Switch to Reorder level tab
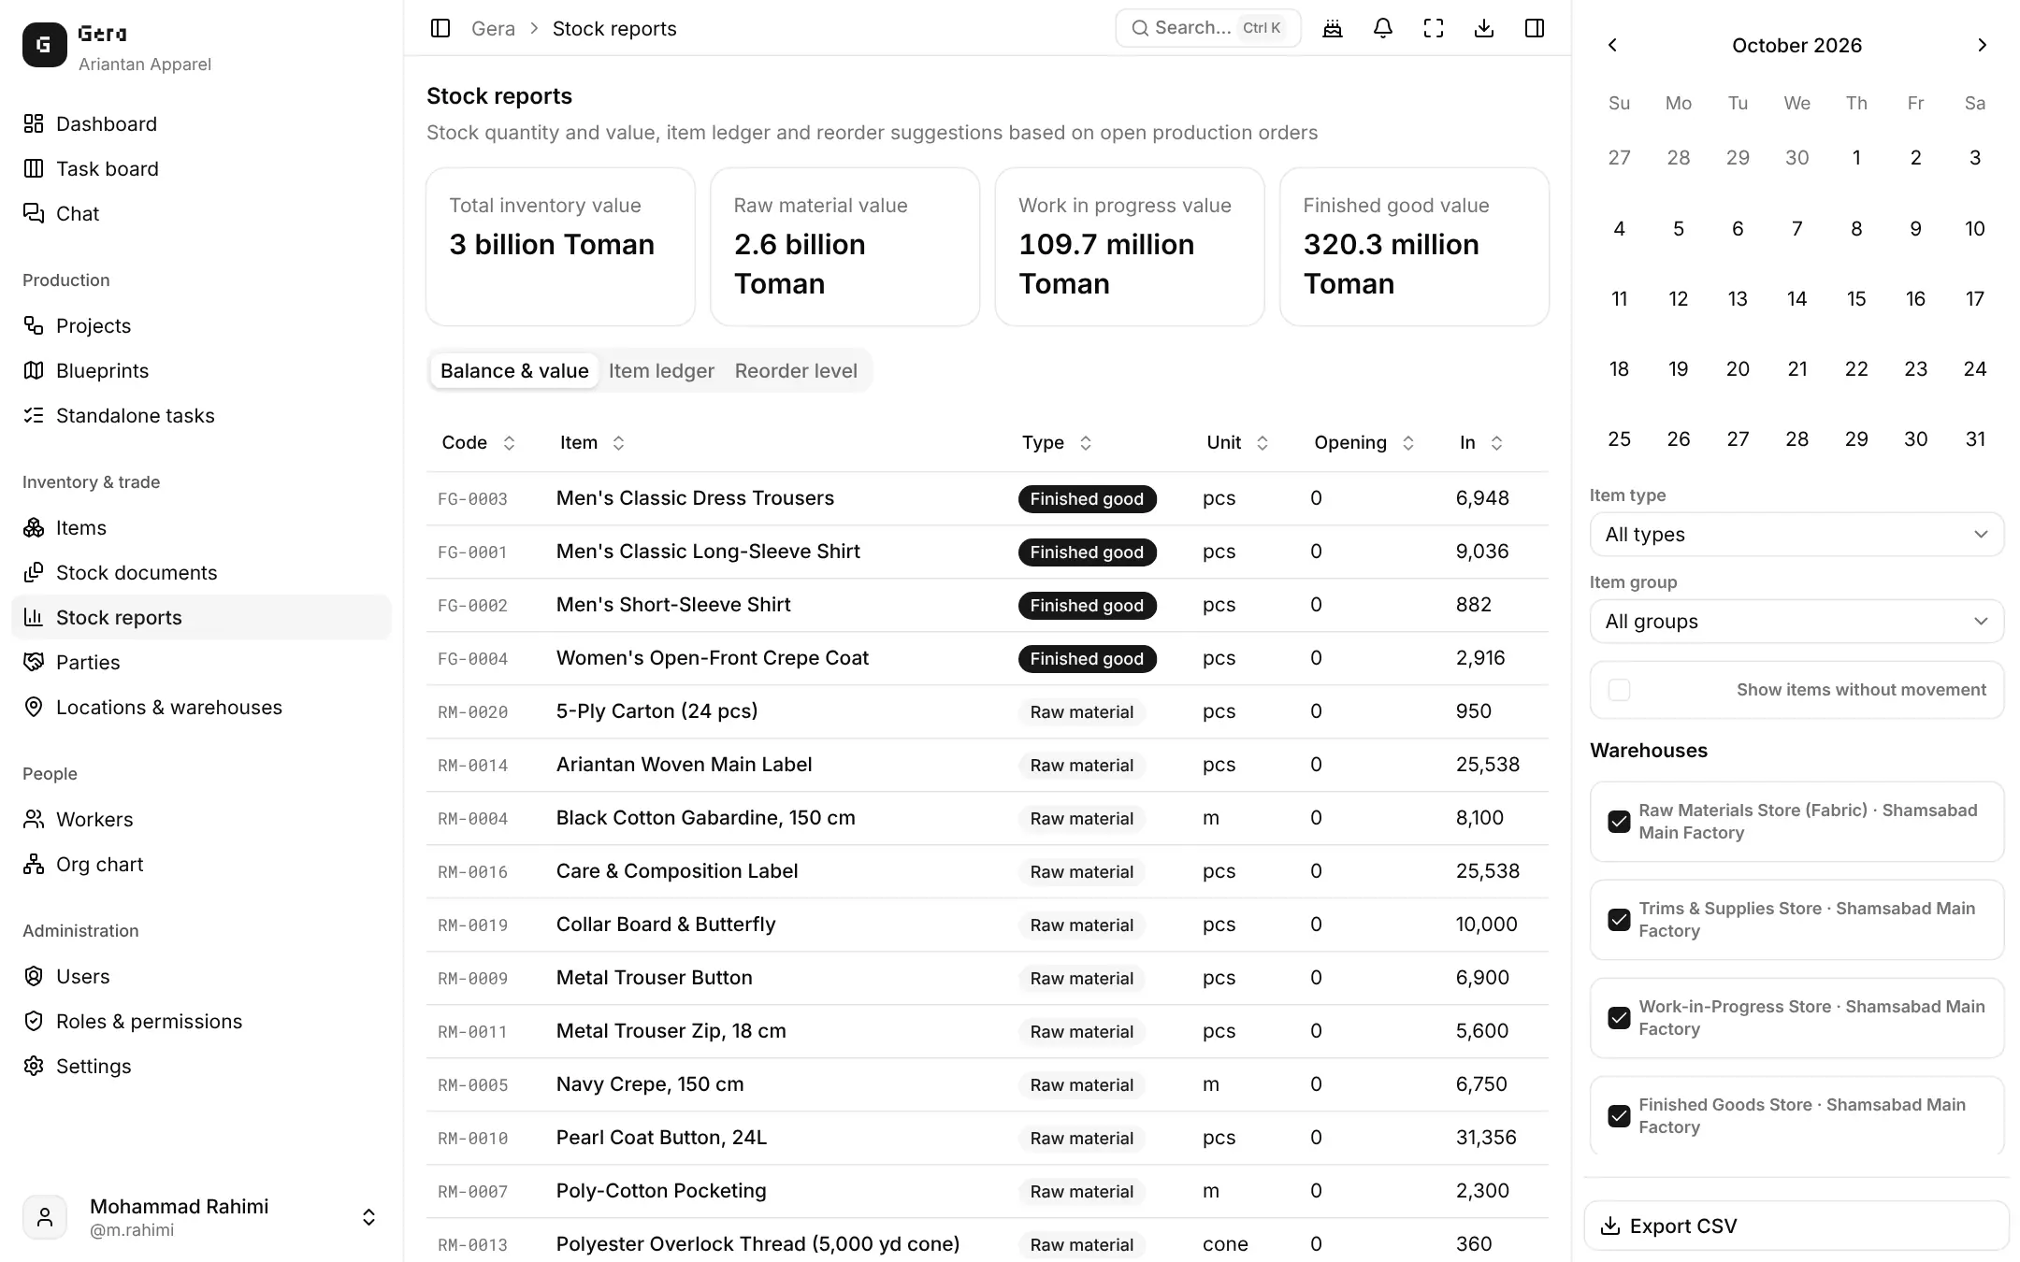Viewport: 2020px width, 1262px height. tap(796, 371)
